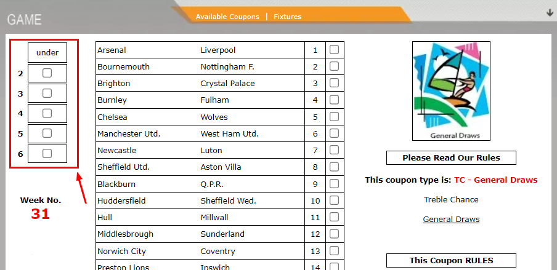Tick the under 4 checkbox

pyautogui.click(x=47, y=113)
